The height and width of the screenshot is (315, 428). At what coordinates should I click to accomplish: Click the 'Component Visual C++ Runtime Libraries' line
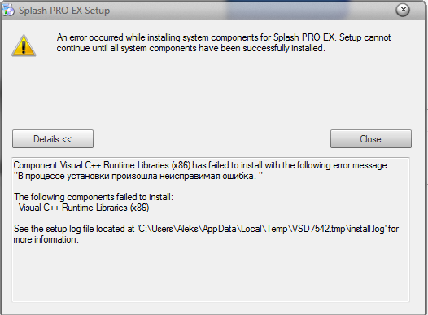click(202, 165)
